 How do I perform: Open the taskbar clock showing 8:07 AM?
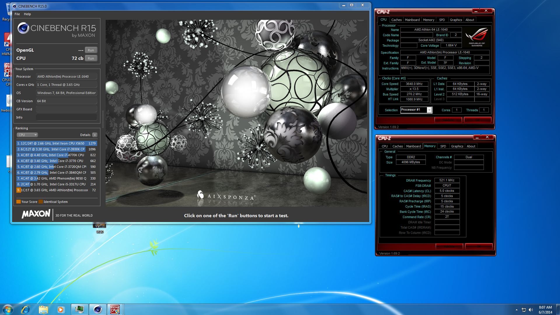[x=545, y=310]
